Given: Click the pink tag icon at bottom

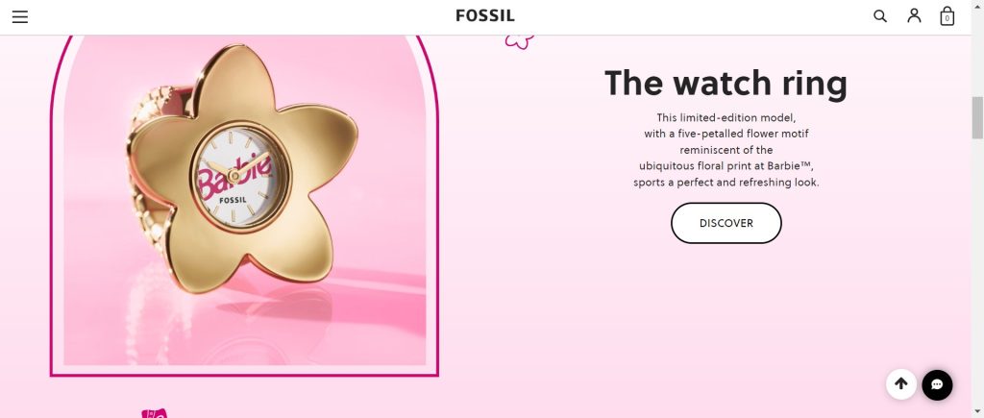Looking at the screenshot, I should pyautogui.click(x=155, y=413).
